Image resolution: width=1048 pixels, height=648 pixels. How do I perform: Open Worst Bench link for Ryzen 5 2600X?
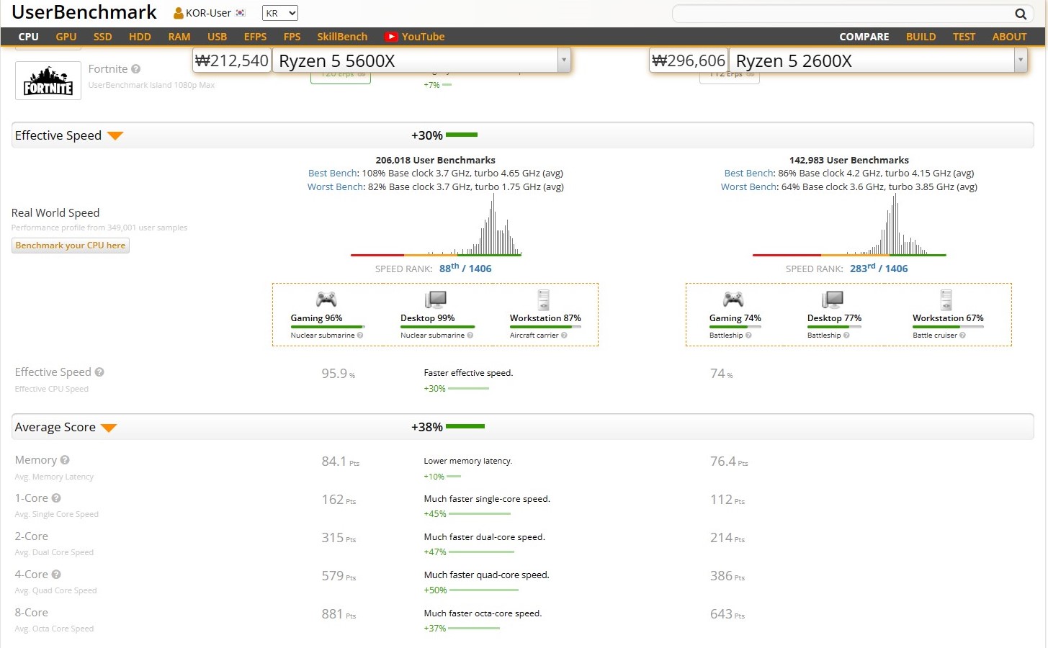pyautogui.click(x=749, y=187)
